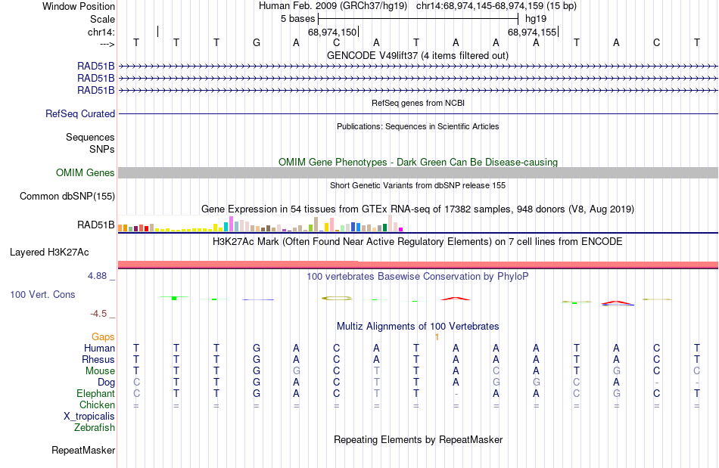Viewport: 719px width, 468px height.
Task: Select the X_tropicalis alignment row label
Action: click(x=89, y=417)
